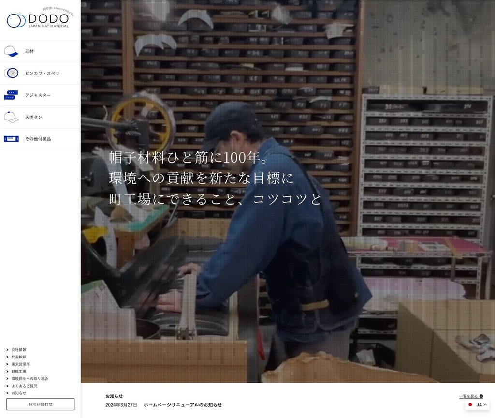Image resolution: width=495 pixels, height=418 pixels.
Task: Click the date 2024年3月27日
Action: [x=121, y=405]
